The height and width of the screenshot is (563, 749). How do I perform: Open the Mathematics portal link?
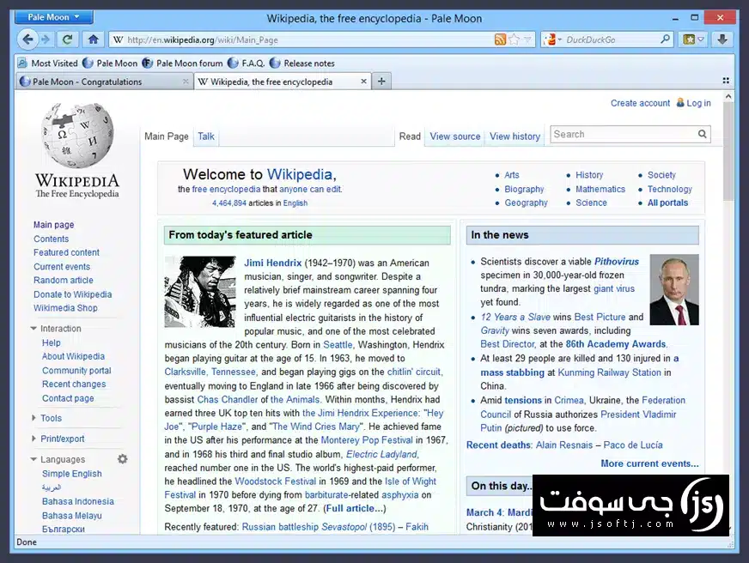point(600,190)
